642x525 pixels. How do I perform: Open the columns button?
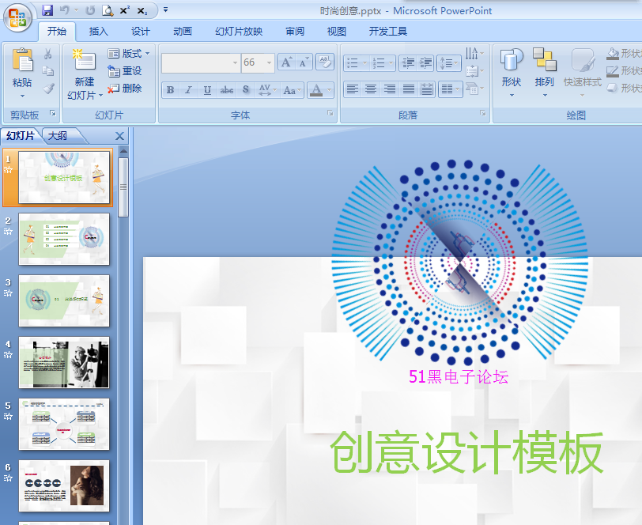click(x=451, y=89)
